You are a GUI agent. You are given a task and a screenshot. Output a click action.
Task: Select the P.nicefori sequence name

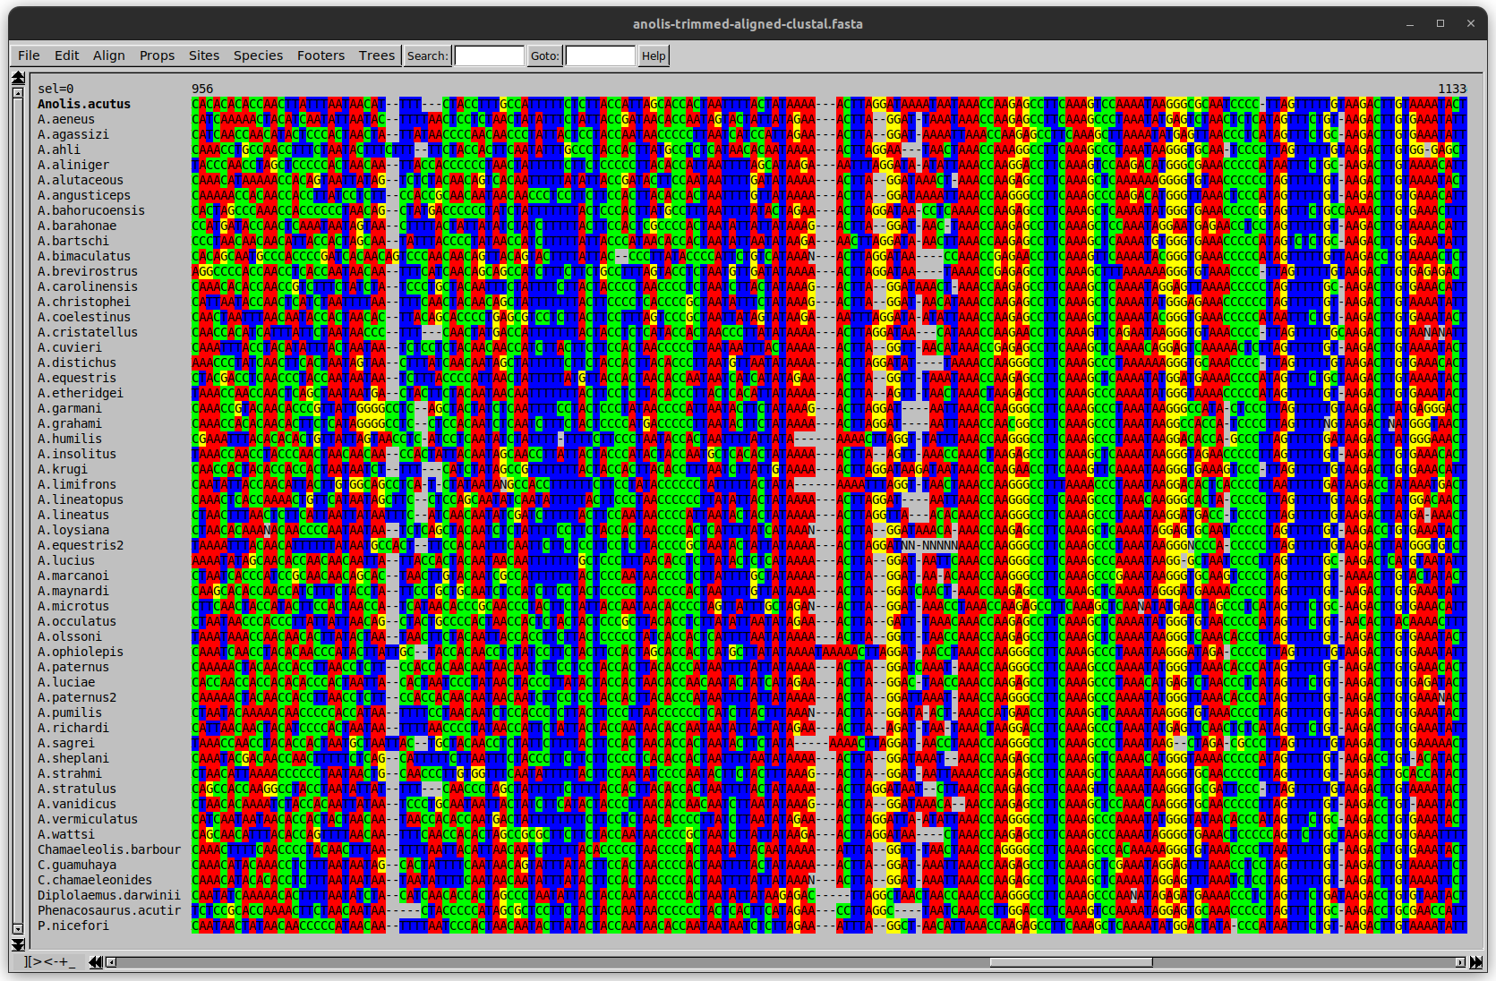click(73, 926)
